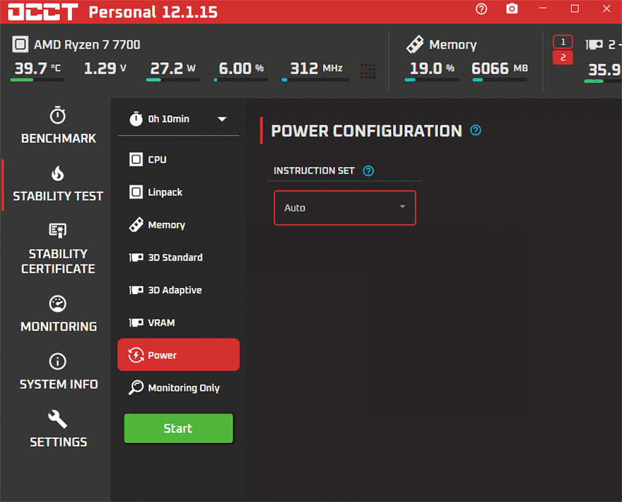Screen dimensions: 622x502
Task: Click the GPU card icon in header
Action: click(x=594, y=45)
